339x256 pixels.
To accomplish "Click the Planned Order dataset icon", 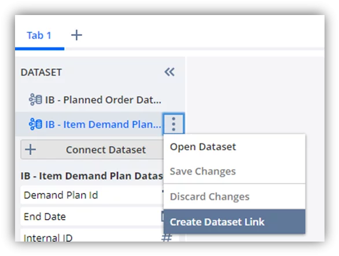I will [x=35, y=99].
